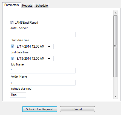
Task: Click inside the Folder Name field
Action: click(43, 83)
